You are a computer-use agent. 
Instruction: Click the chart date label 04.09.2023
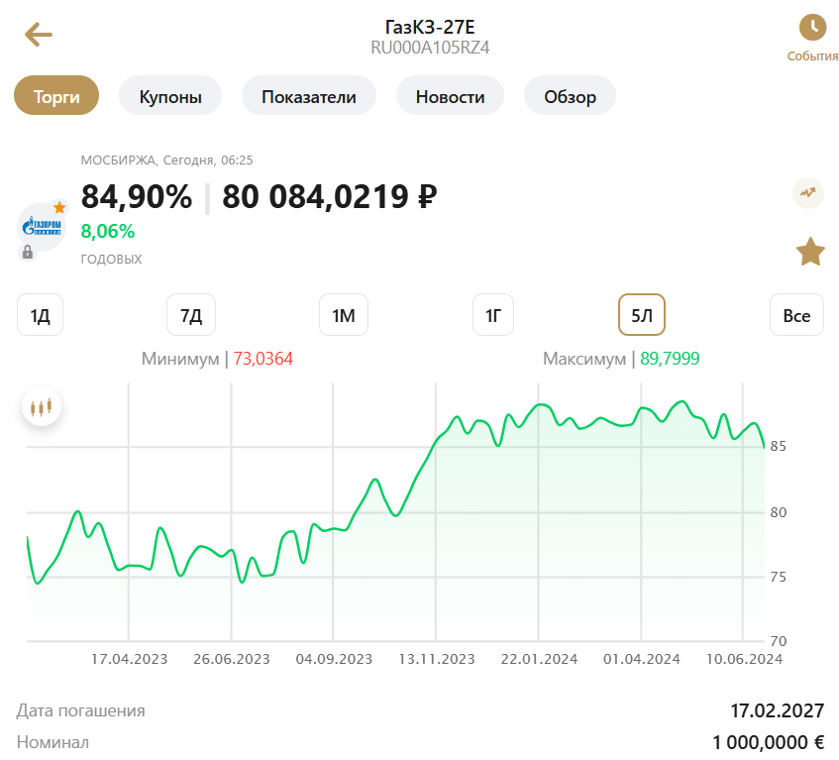pyautogui.click(x=334, y=659)
